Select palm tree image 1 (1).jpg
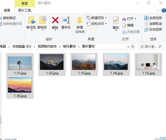166x140 pixels. (x=20, y=65)
